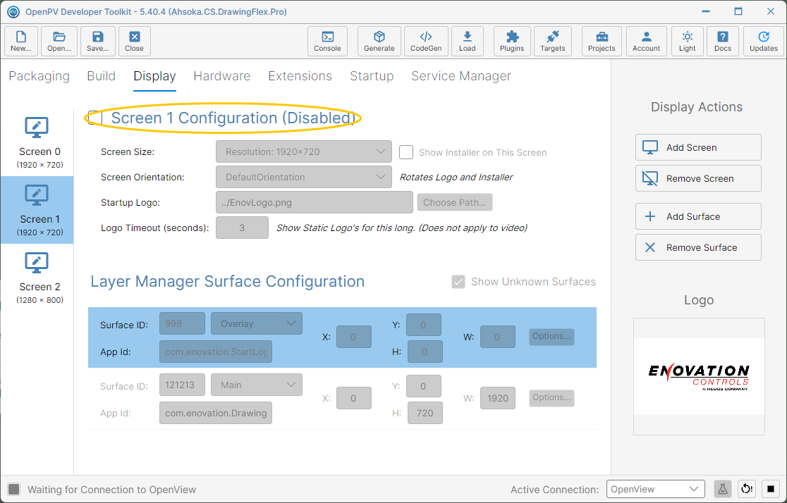
Task: Switch to the Packaging tab
Action: (x=39, y=75)
